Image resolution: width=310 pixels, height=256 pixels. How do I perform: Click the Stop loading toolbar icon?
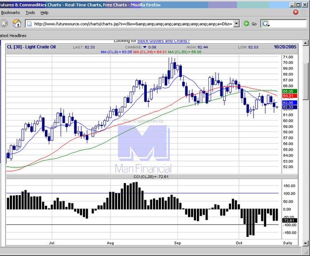pyautogui.click(x=3, y=24)
